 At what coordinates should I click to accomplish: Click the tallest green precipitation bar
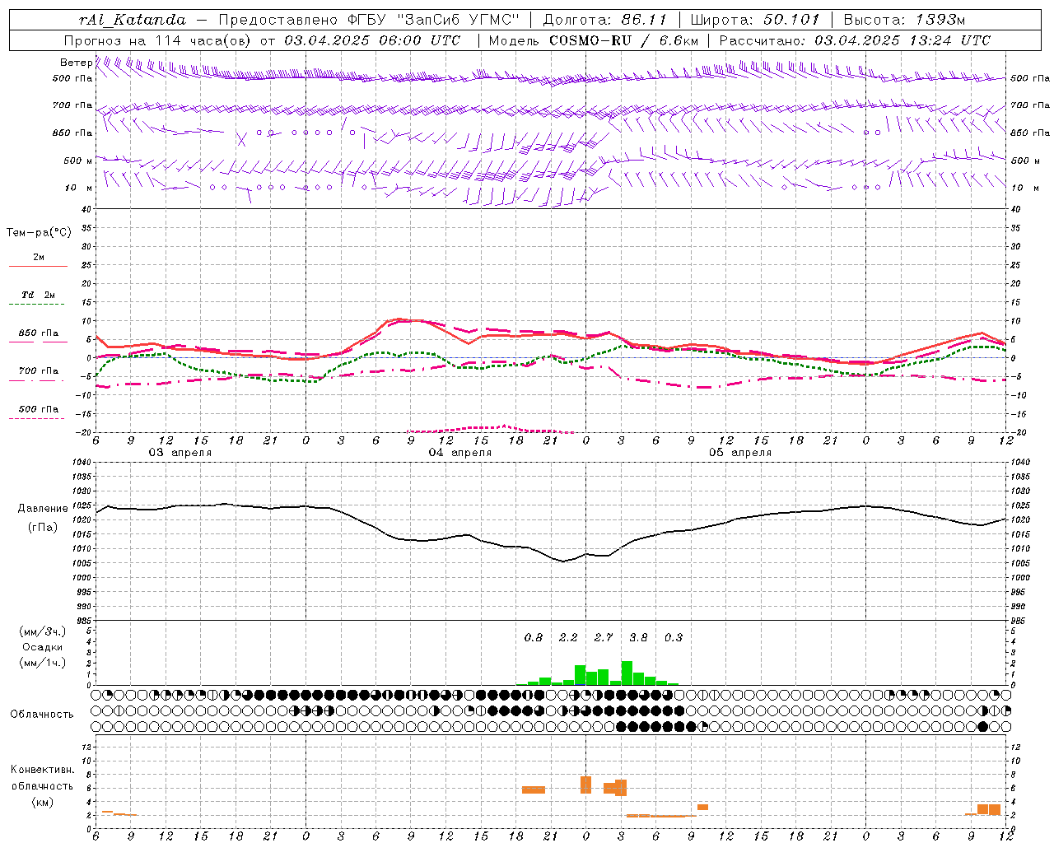(627, 673)
